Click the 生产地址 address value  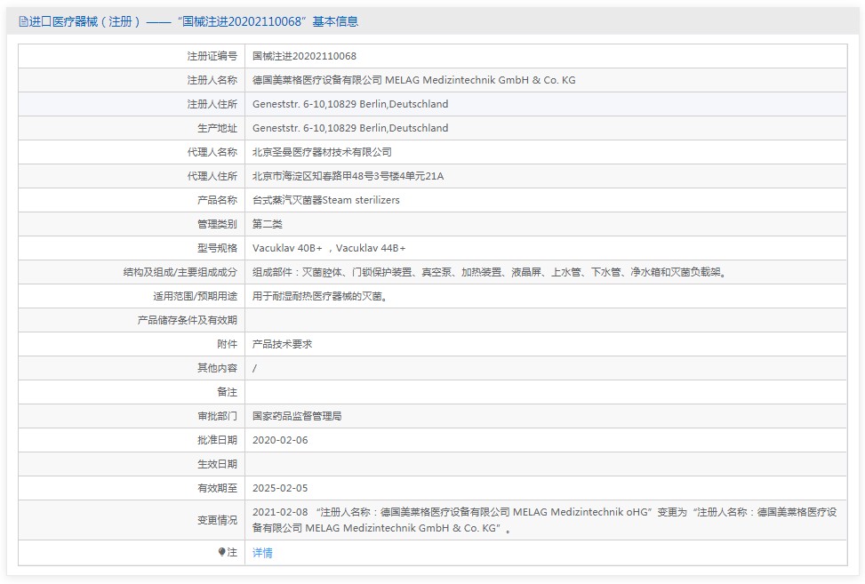[350, 128]
